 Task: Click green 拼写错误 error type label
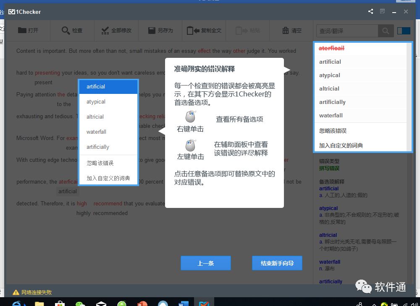329,169
